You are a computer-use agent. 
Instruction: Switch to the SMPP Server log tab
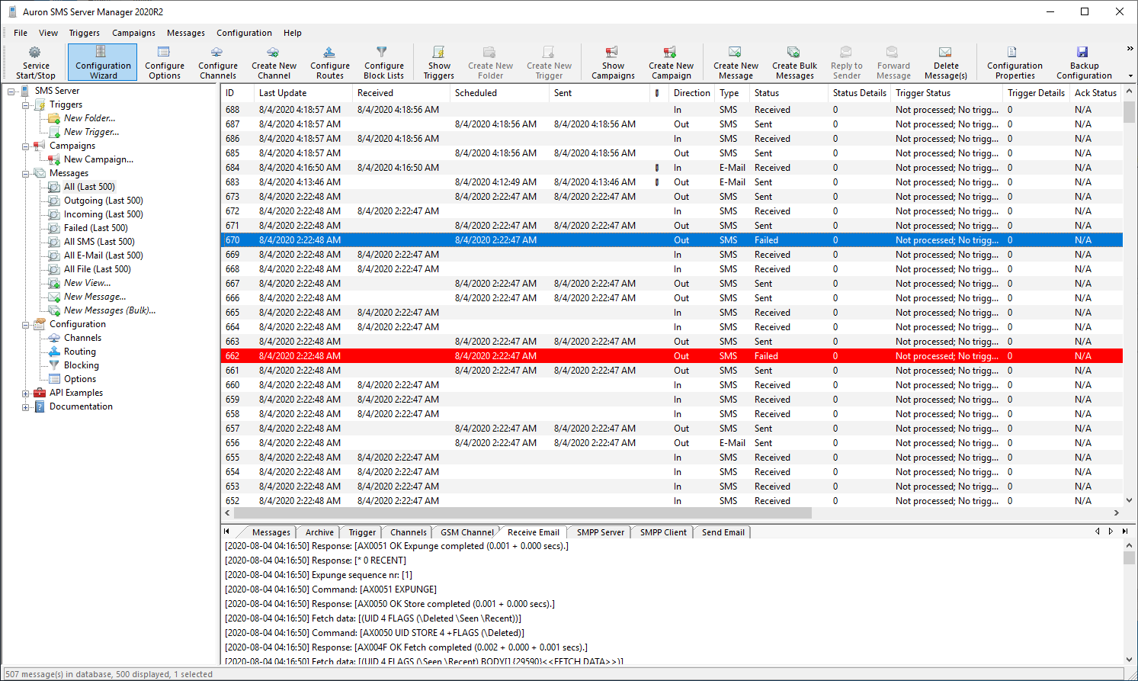[x=600, y=532]
